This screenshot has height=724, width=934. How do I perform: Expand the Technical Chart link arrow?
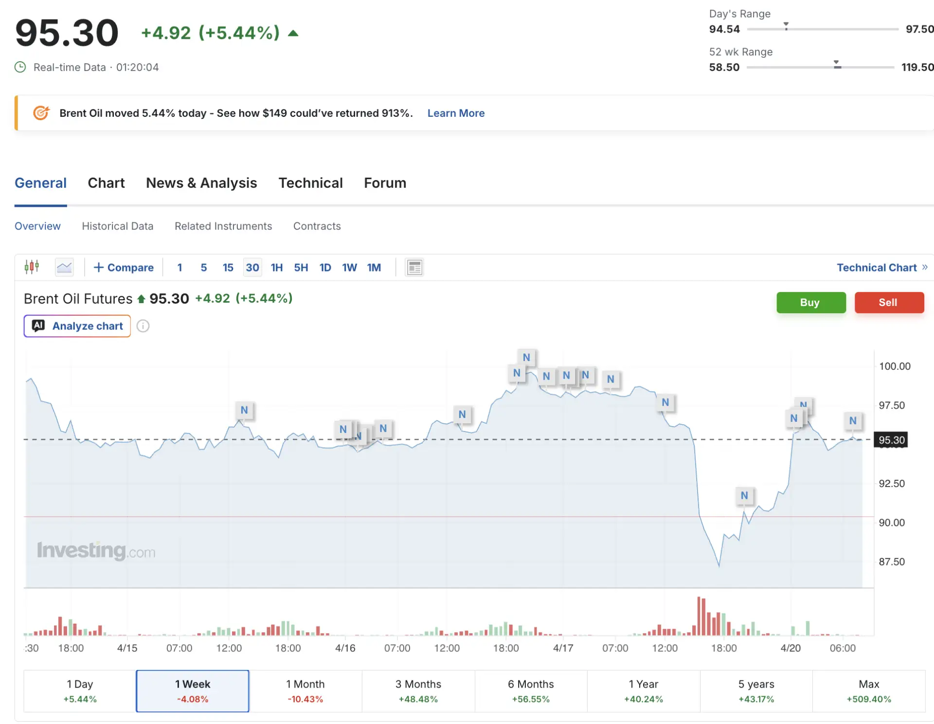pos(924,267)
